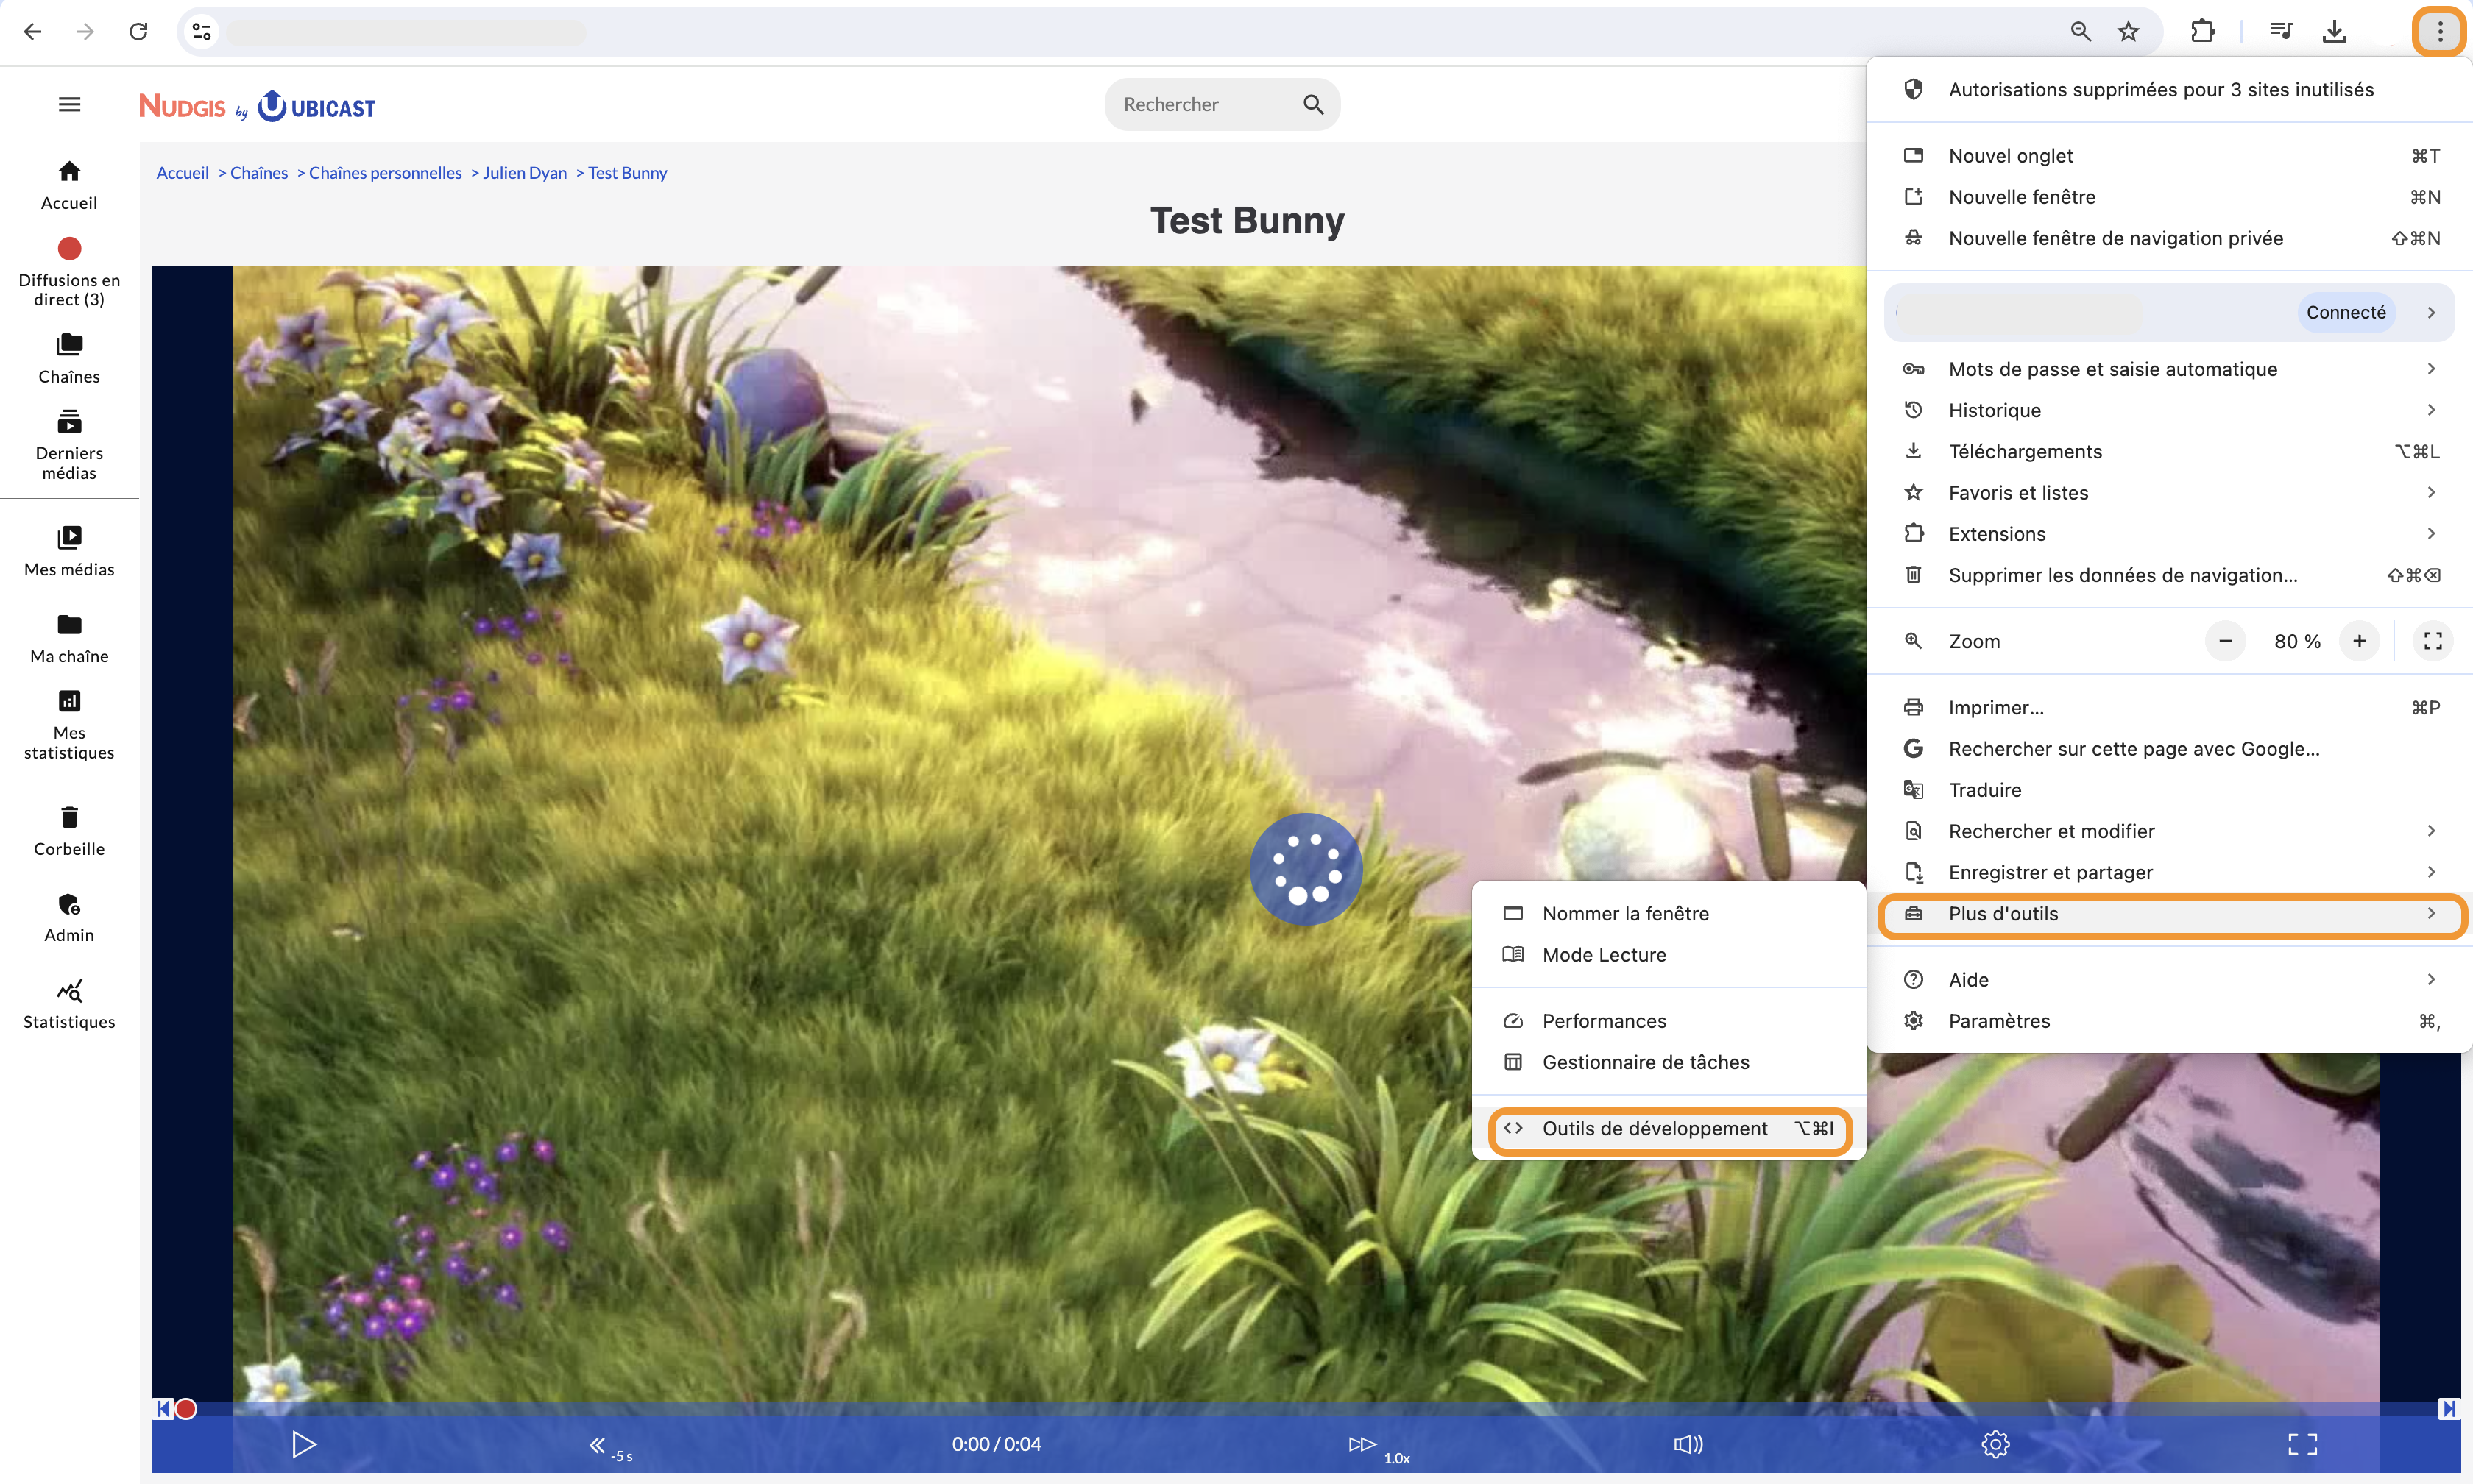This screenshot has height=1484, width=2473.
Task: Open Admin in the sidebar
Action: [x=69, y=918]
